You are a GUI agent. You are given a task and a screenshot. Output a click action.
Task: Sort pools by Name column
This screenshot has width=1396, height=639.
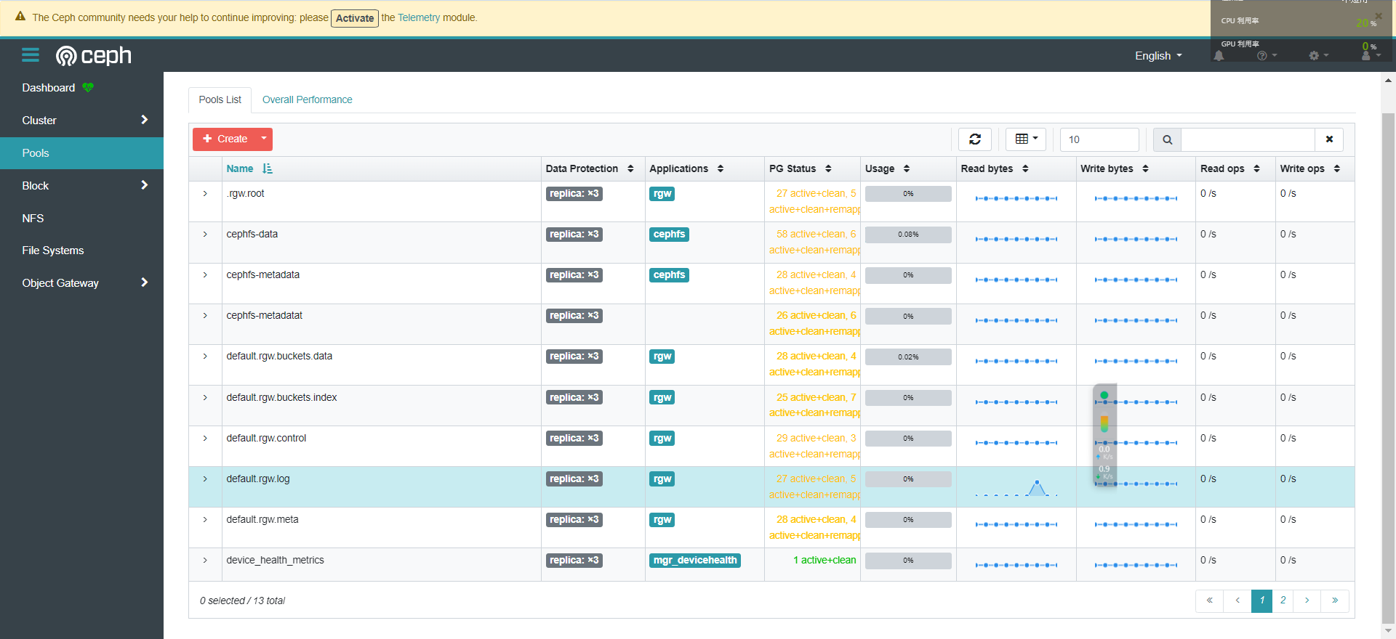click(x=249, y=168)
